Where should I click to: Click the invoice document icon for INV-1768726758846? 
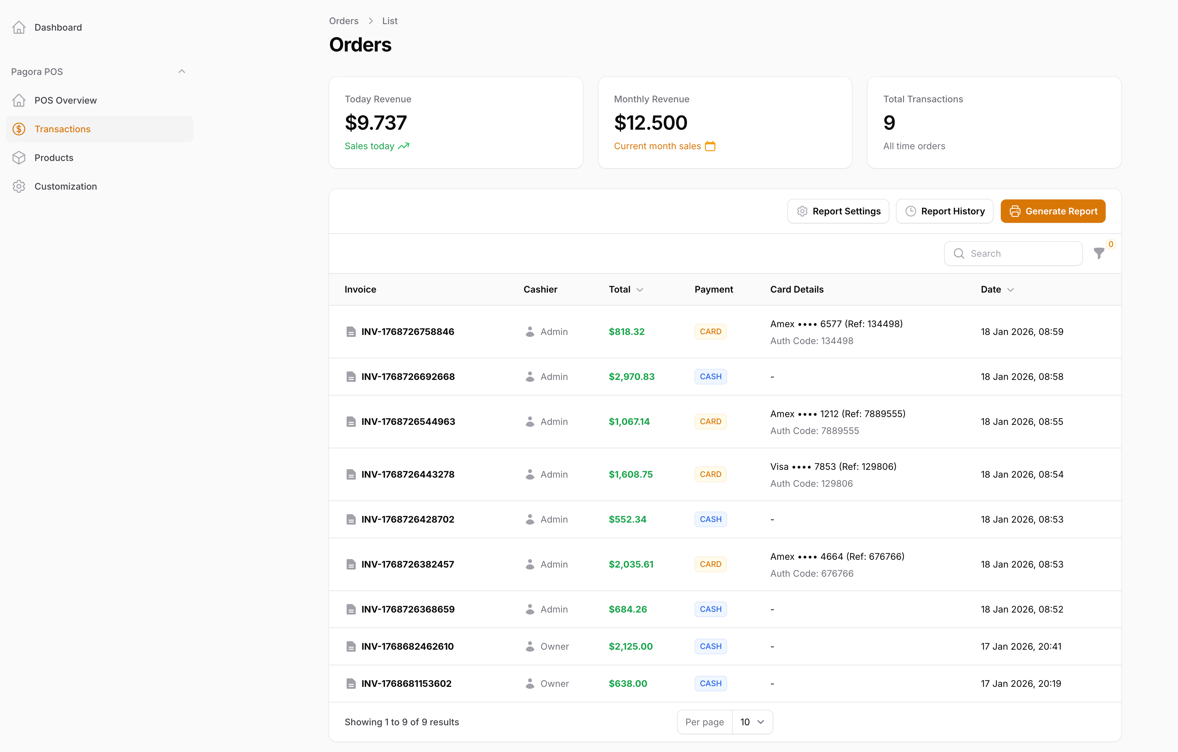click(x=351, y=331)
